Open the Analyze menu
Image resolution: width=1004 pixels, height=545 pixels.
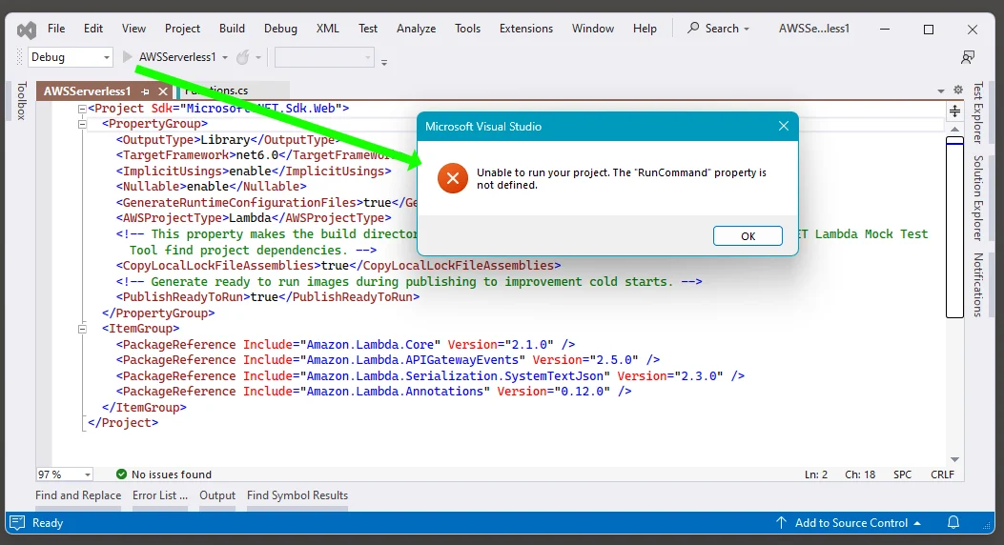(417, 29)
